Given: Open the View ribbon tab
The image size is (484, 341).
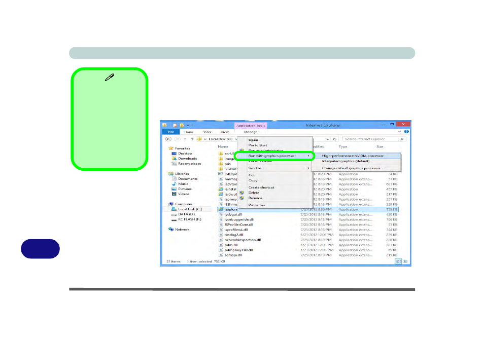Looking at the screenshot, I should coord(225,132).
